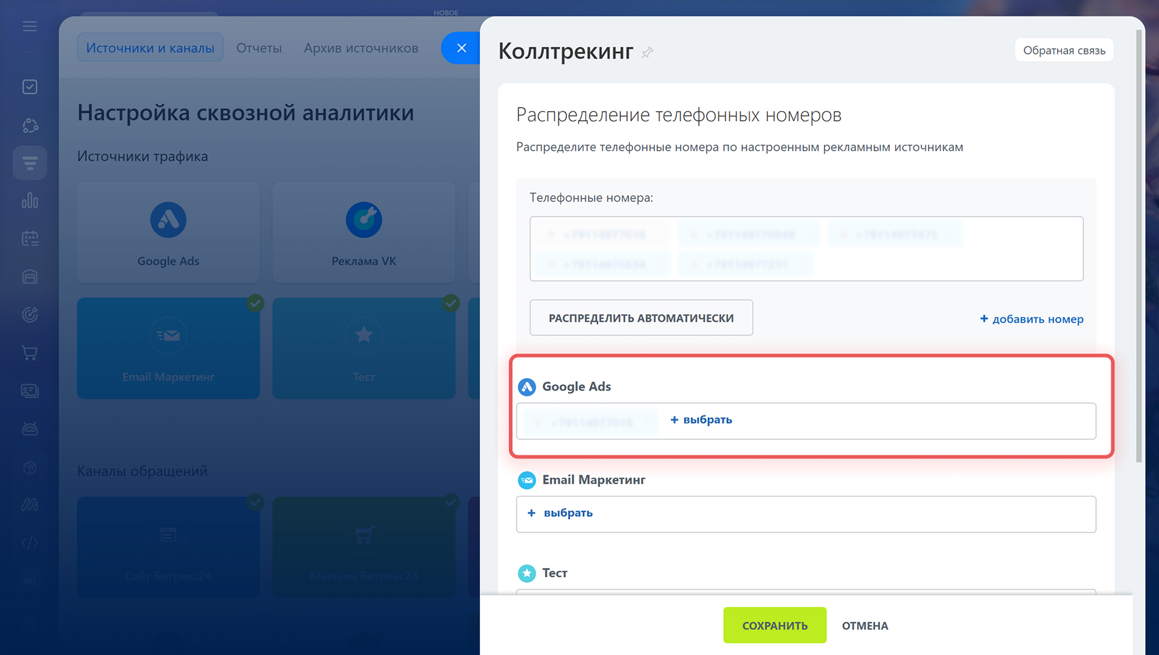Pin the Коллтрекинг panel with pin icon
Viewport: 1159px width, 655px height.
pyautogui.click(x=647, y=52)
